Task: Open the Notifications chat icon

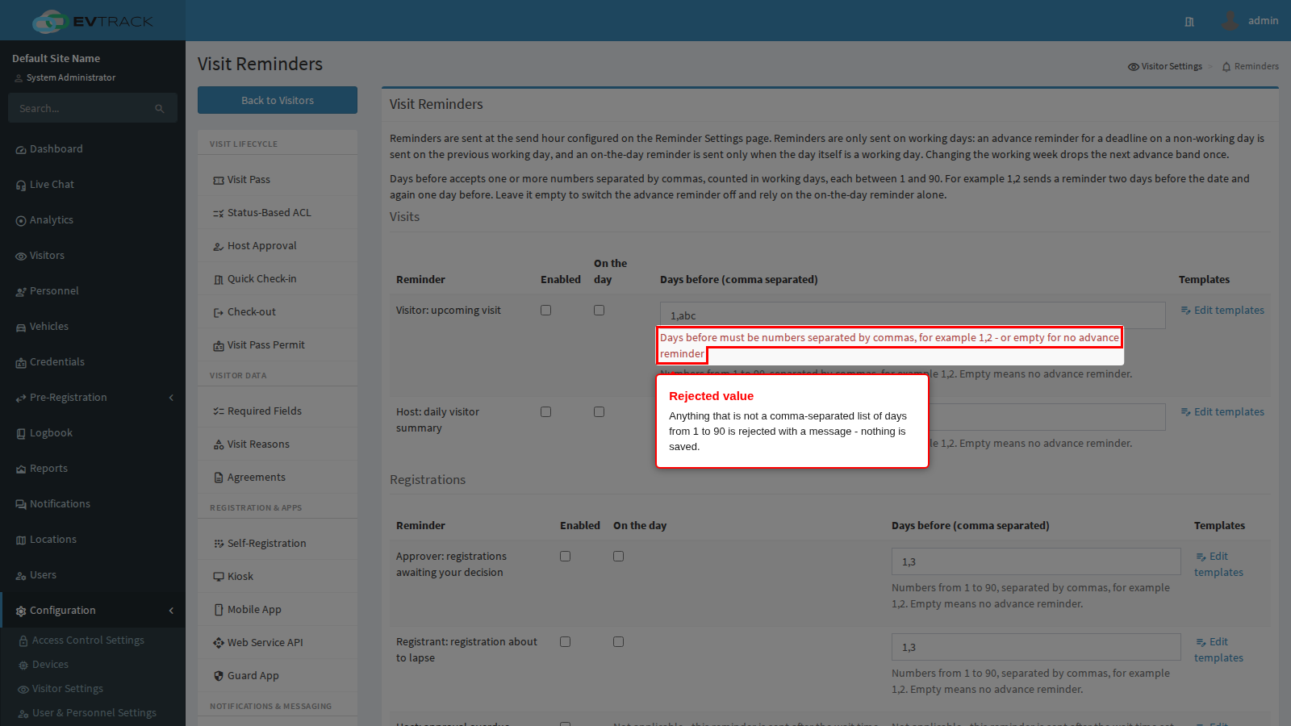Action: 21,505
